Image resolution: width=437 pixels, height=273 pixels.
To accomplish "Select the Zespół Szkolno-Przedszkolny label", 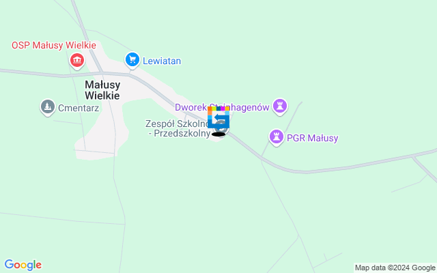I will [178, 128].
